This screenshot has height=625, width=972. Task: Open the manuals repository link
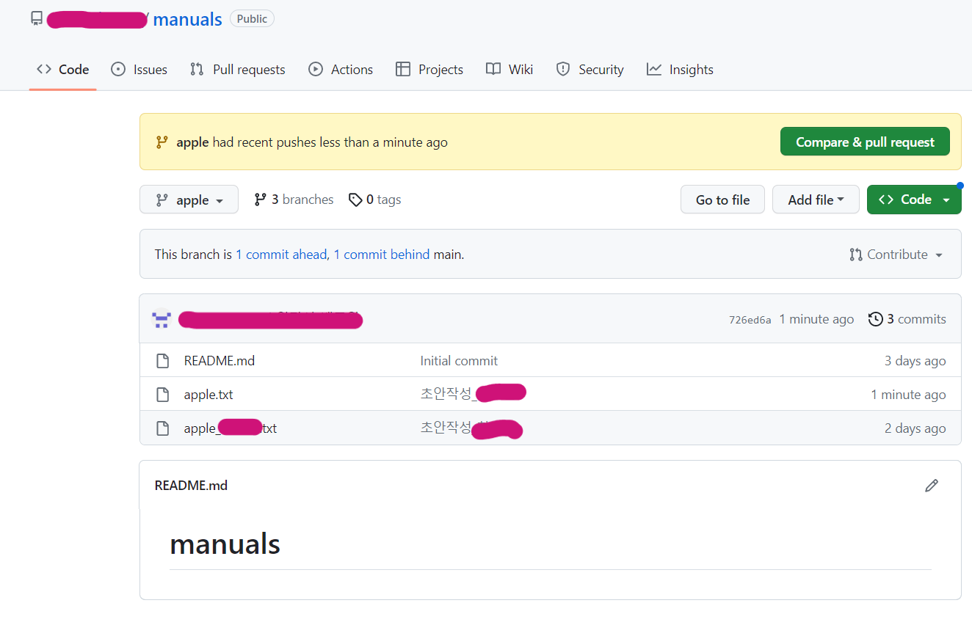point(187,19)
